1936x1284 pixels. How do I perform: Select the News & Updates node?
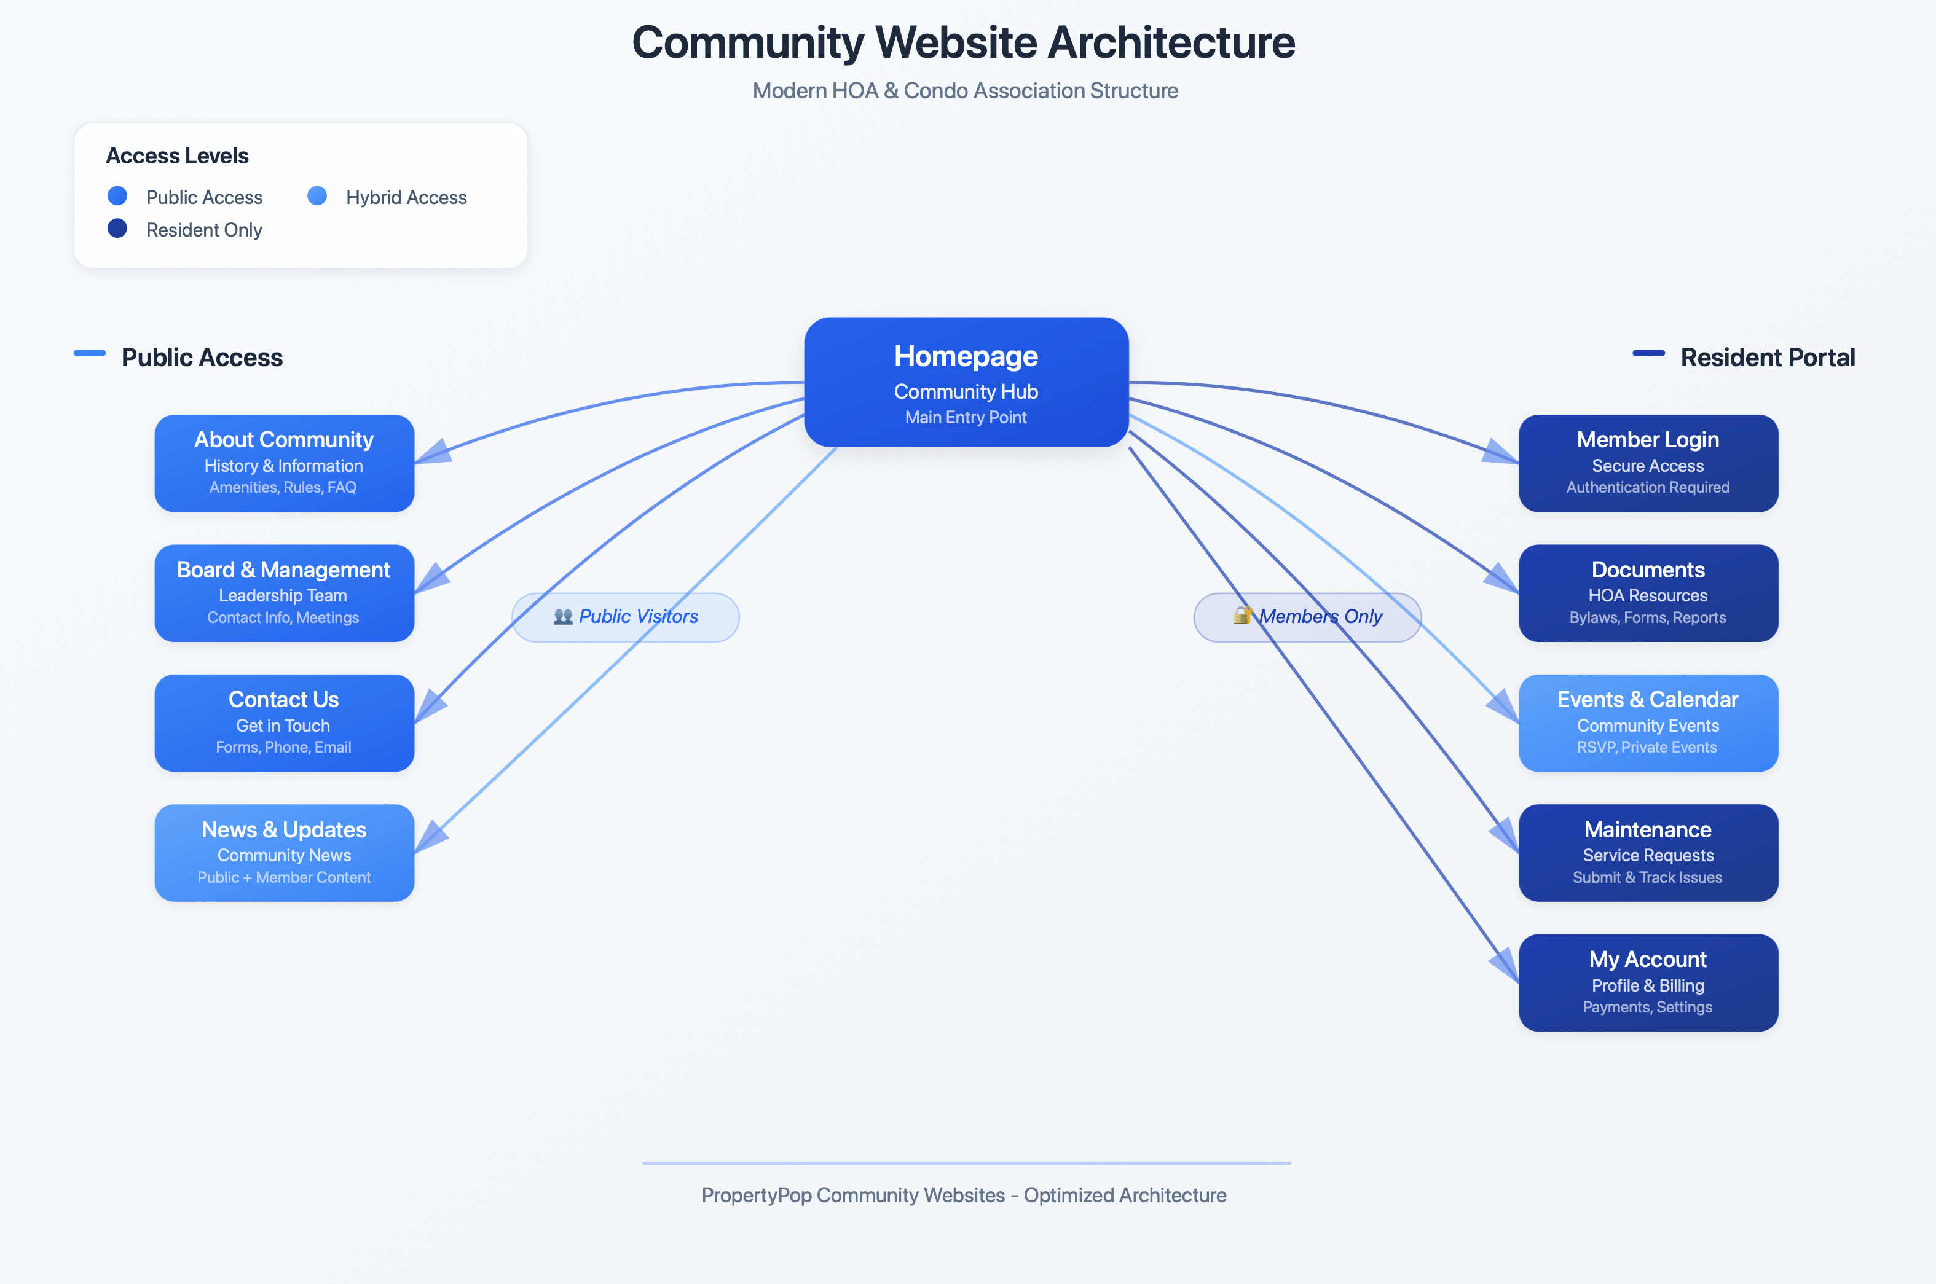(283, 853)
